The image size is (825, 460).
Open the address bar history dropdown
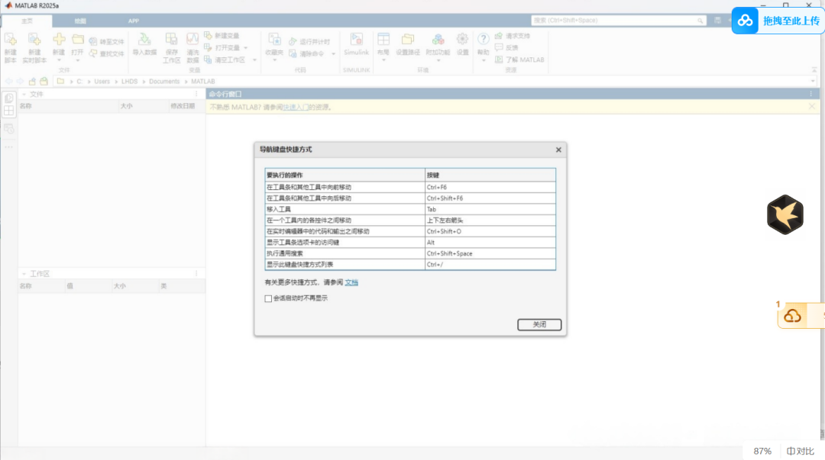[x=813, y=82]
